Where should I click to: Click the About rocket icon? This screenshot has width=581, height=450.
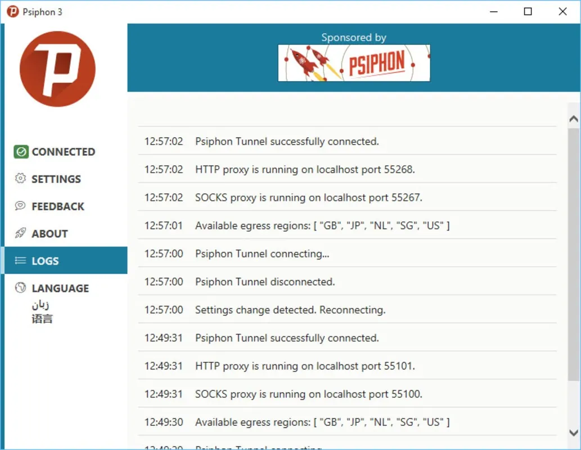coord(20,233)
